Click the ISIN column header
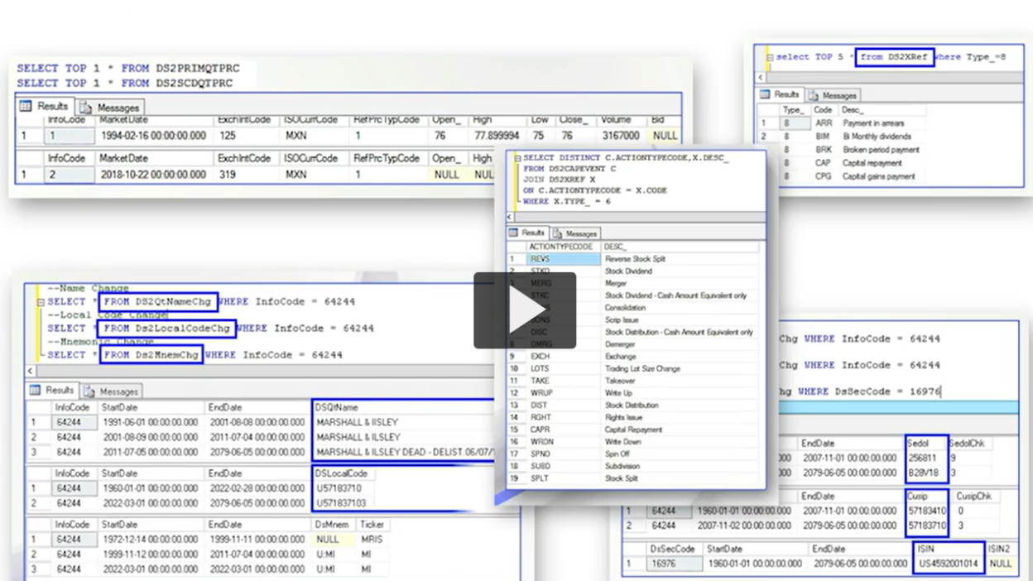The height and width of the screenshot is (581, 1033). click(928, 549)
